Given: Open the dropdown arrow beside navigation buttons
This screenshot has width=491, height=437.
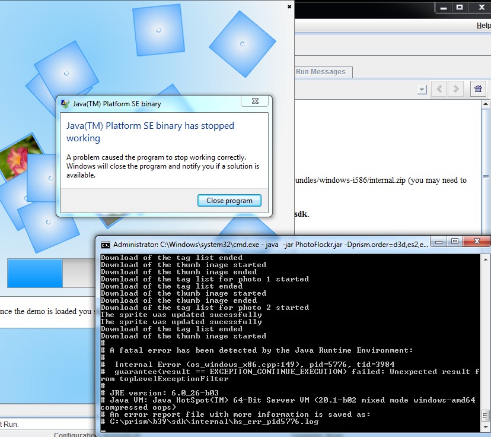Looking at the screenshot, I should (422, 90).
